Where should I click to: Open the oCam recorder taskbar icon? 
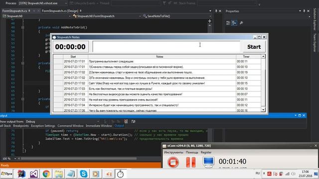[x=108, y=174]
